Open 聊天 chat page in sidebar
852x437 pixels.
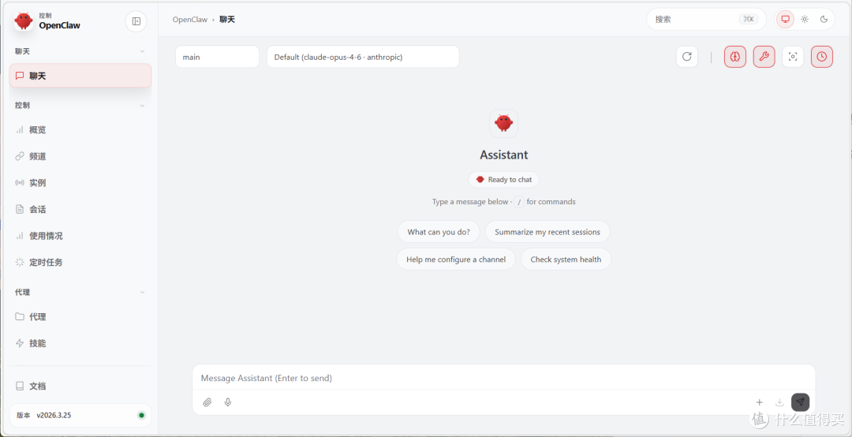coord(80,76)
